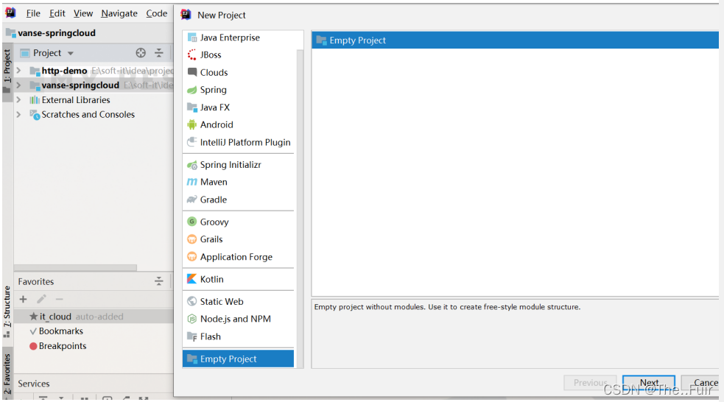Select Grails project type
The height and width of the screenshot is (402, 724).
point(238,239)
